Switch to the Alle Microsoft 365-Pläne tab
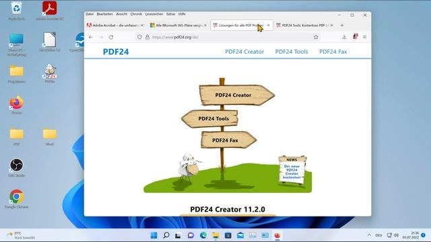 coord(178,26)
